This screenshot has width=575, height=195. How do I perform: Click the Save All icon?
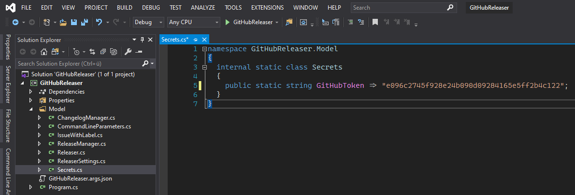point(85,22)
